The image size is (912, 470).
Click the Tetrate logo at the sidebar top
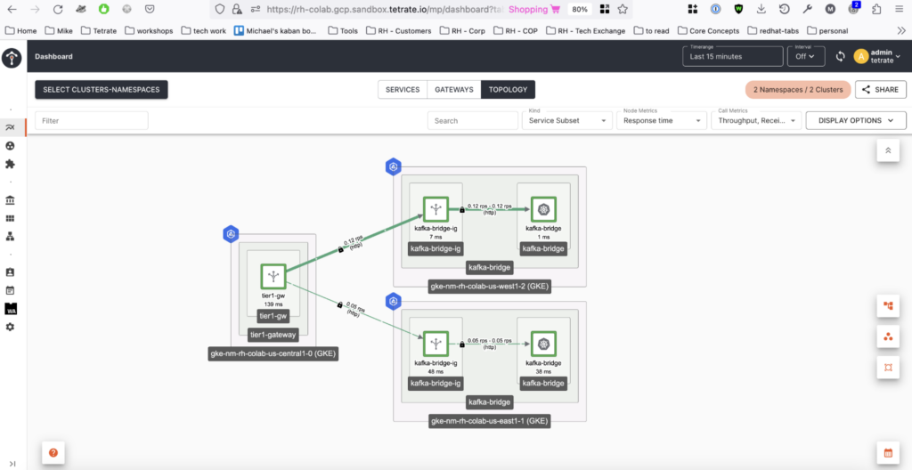(12, 58)
